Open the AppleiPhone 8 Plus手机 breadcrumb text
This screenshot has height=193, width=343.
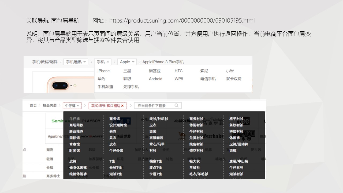tap(163, 62)
